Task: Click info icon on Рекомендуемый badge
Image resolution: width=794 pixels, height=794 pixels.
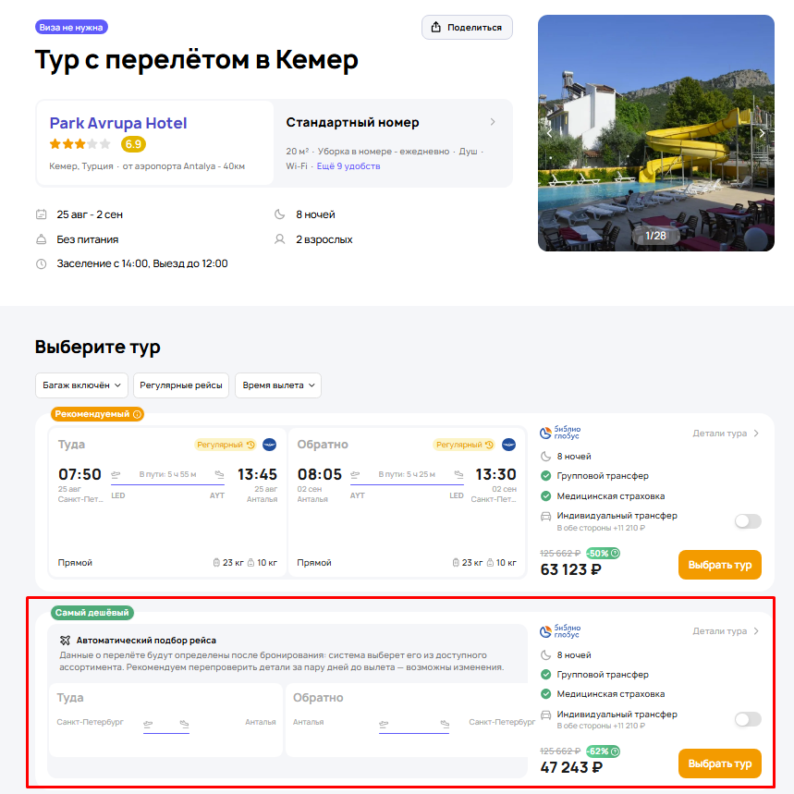Action: (137, 414)
